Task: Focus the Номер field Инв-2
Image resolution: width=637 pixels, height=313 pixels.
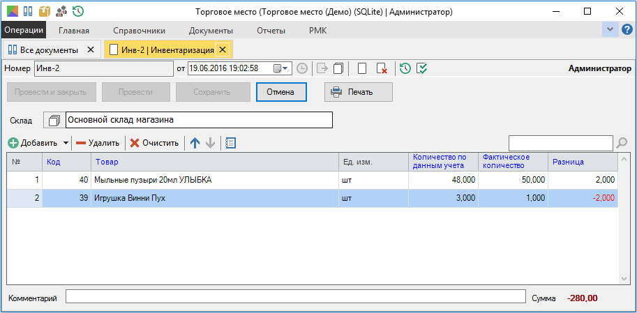Action: point(104,68)
